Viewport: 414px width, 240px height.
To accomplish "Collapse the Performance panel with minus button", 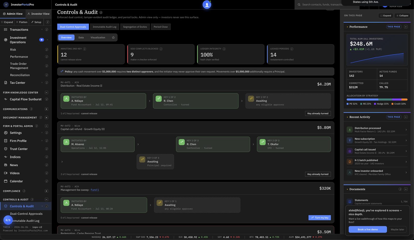I will click(x=406, y=27).
